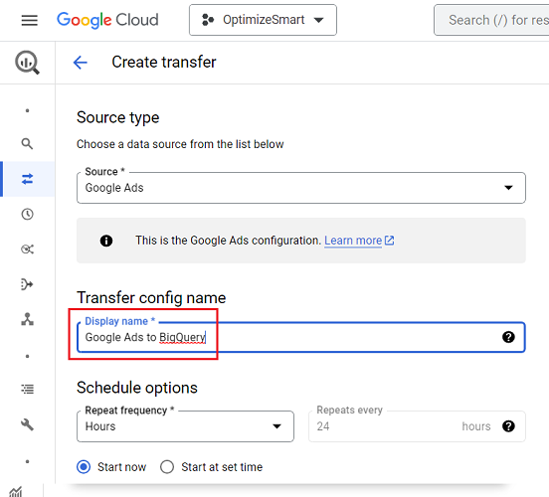Screen dimensions: 549x497
Task: Click the info icon in the configuration notice
Action: pyautogui.click(x=106, y=241)
